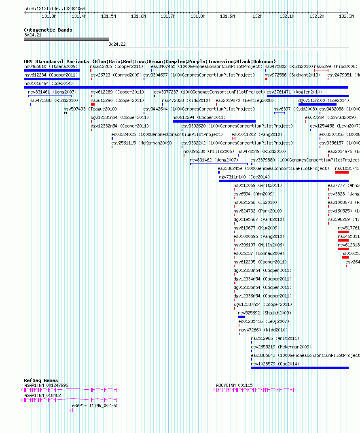Click esv3332202 variant label
The image size is (360, 433).
[x=237, y=143]
